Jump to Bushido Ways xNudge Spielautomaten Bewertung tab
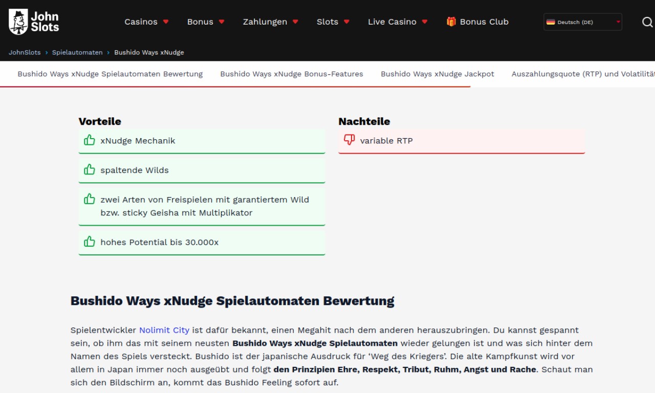655x393 pixels. 110,74
